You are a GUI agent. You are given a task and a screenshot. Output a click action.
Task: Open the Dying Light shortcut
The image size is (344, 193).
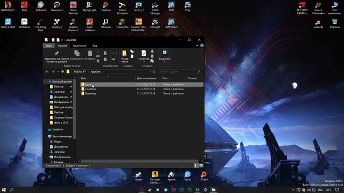click(90, 6)
